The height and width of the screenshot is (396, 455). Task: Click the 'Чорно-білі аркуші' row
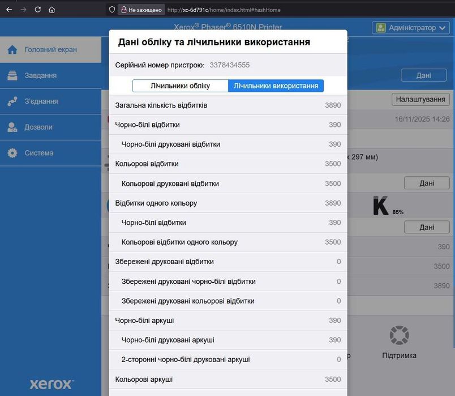tap(228, 321)
